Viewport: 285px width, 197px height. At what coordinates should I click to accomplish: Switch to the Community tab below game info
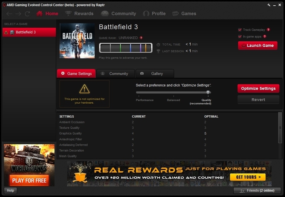(115, 73)
